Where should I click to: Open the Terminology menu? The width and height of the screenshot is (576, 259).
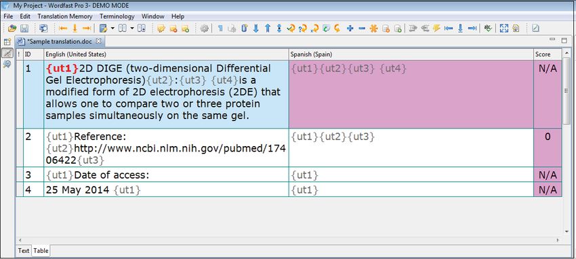point(117,16)
